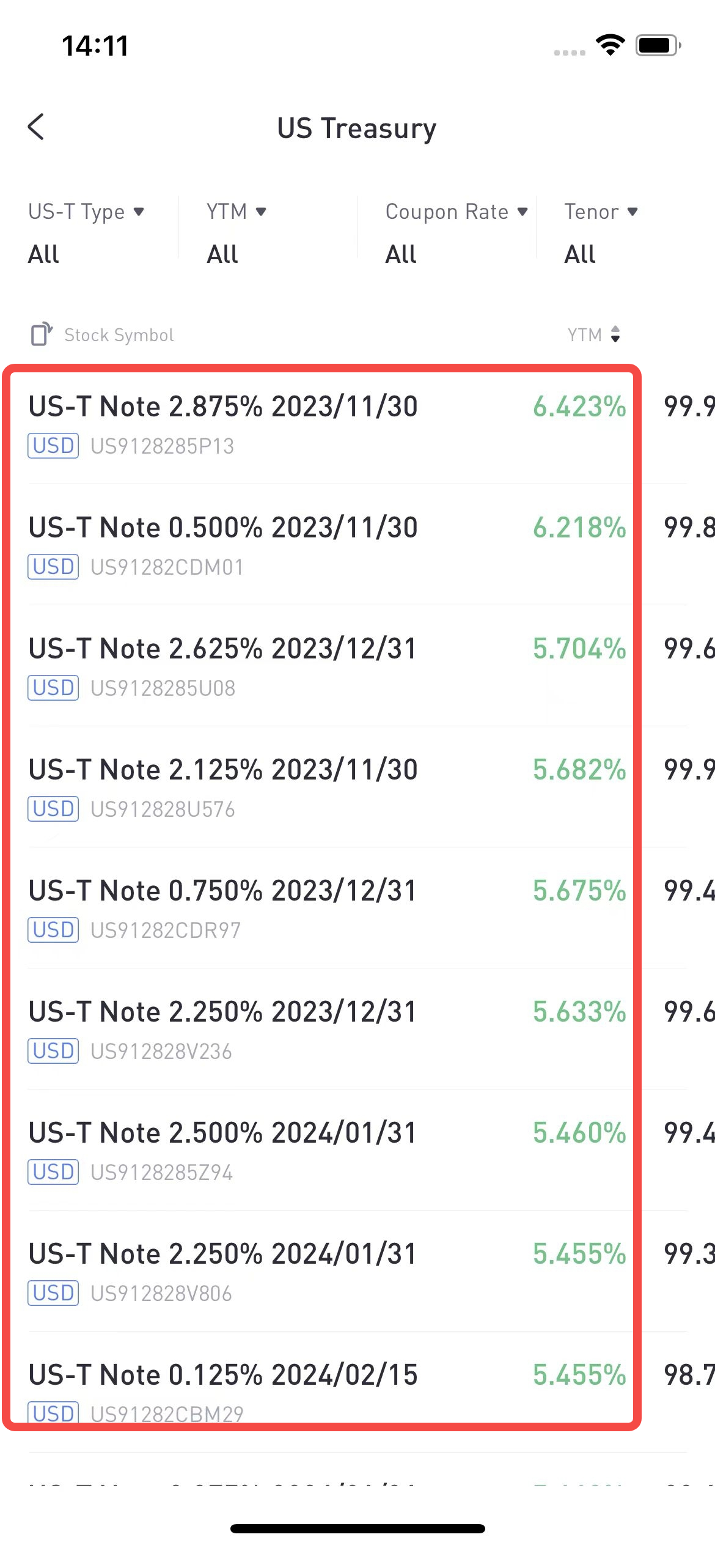Viewport: 715px width, 1548px height.
Task: Click the rotate-view icon beside Stock Symbol
Action: click(42, 334)
